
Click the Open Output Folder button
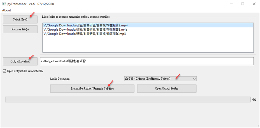click(167, 88)
